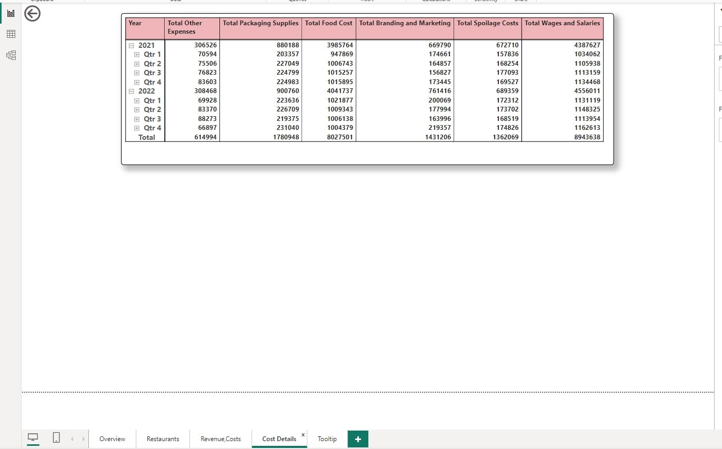Switch to mobile layout view
Viewport: 722px width, 449px height.
click(56, 438)
